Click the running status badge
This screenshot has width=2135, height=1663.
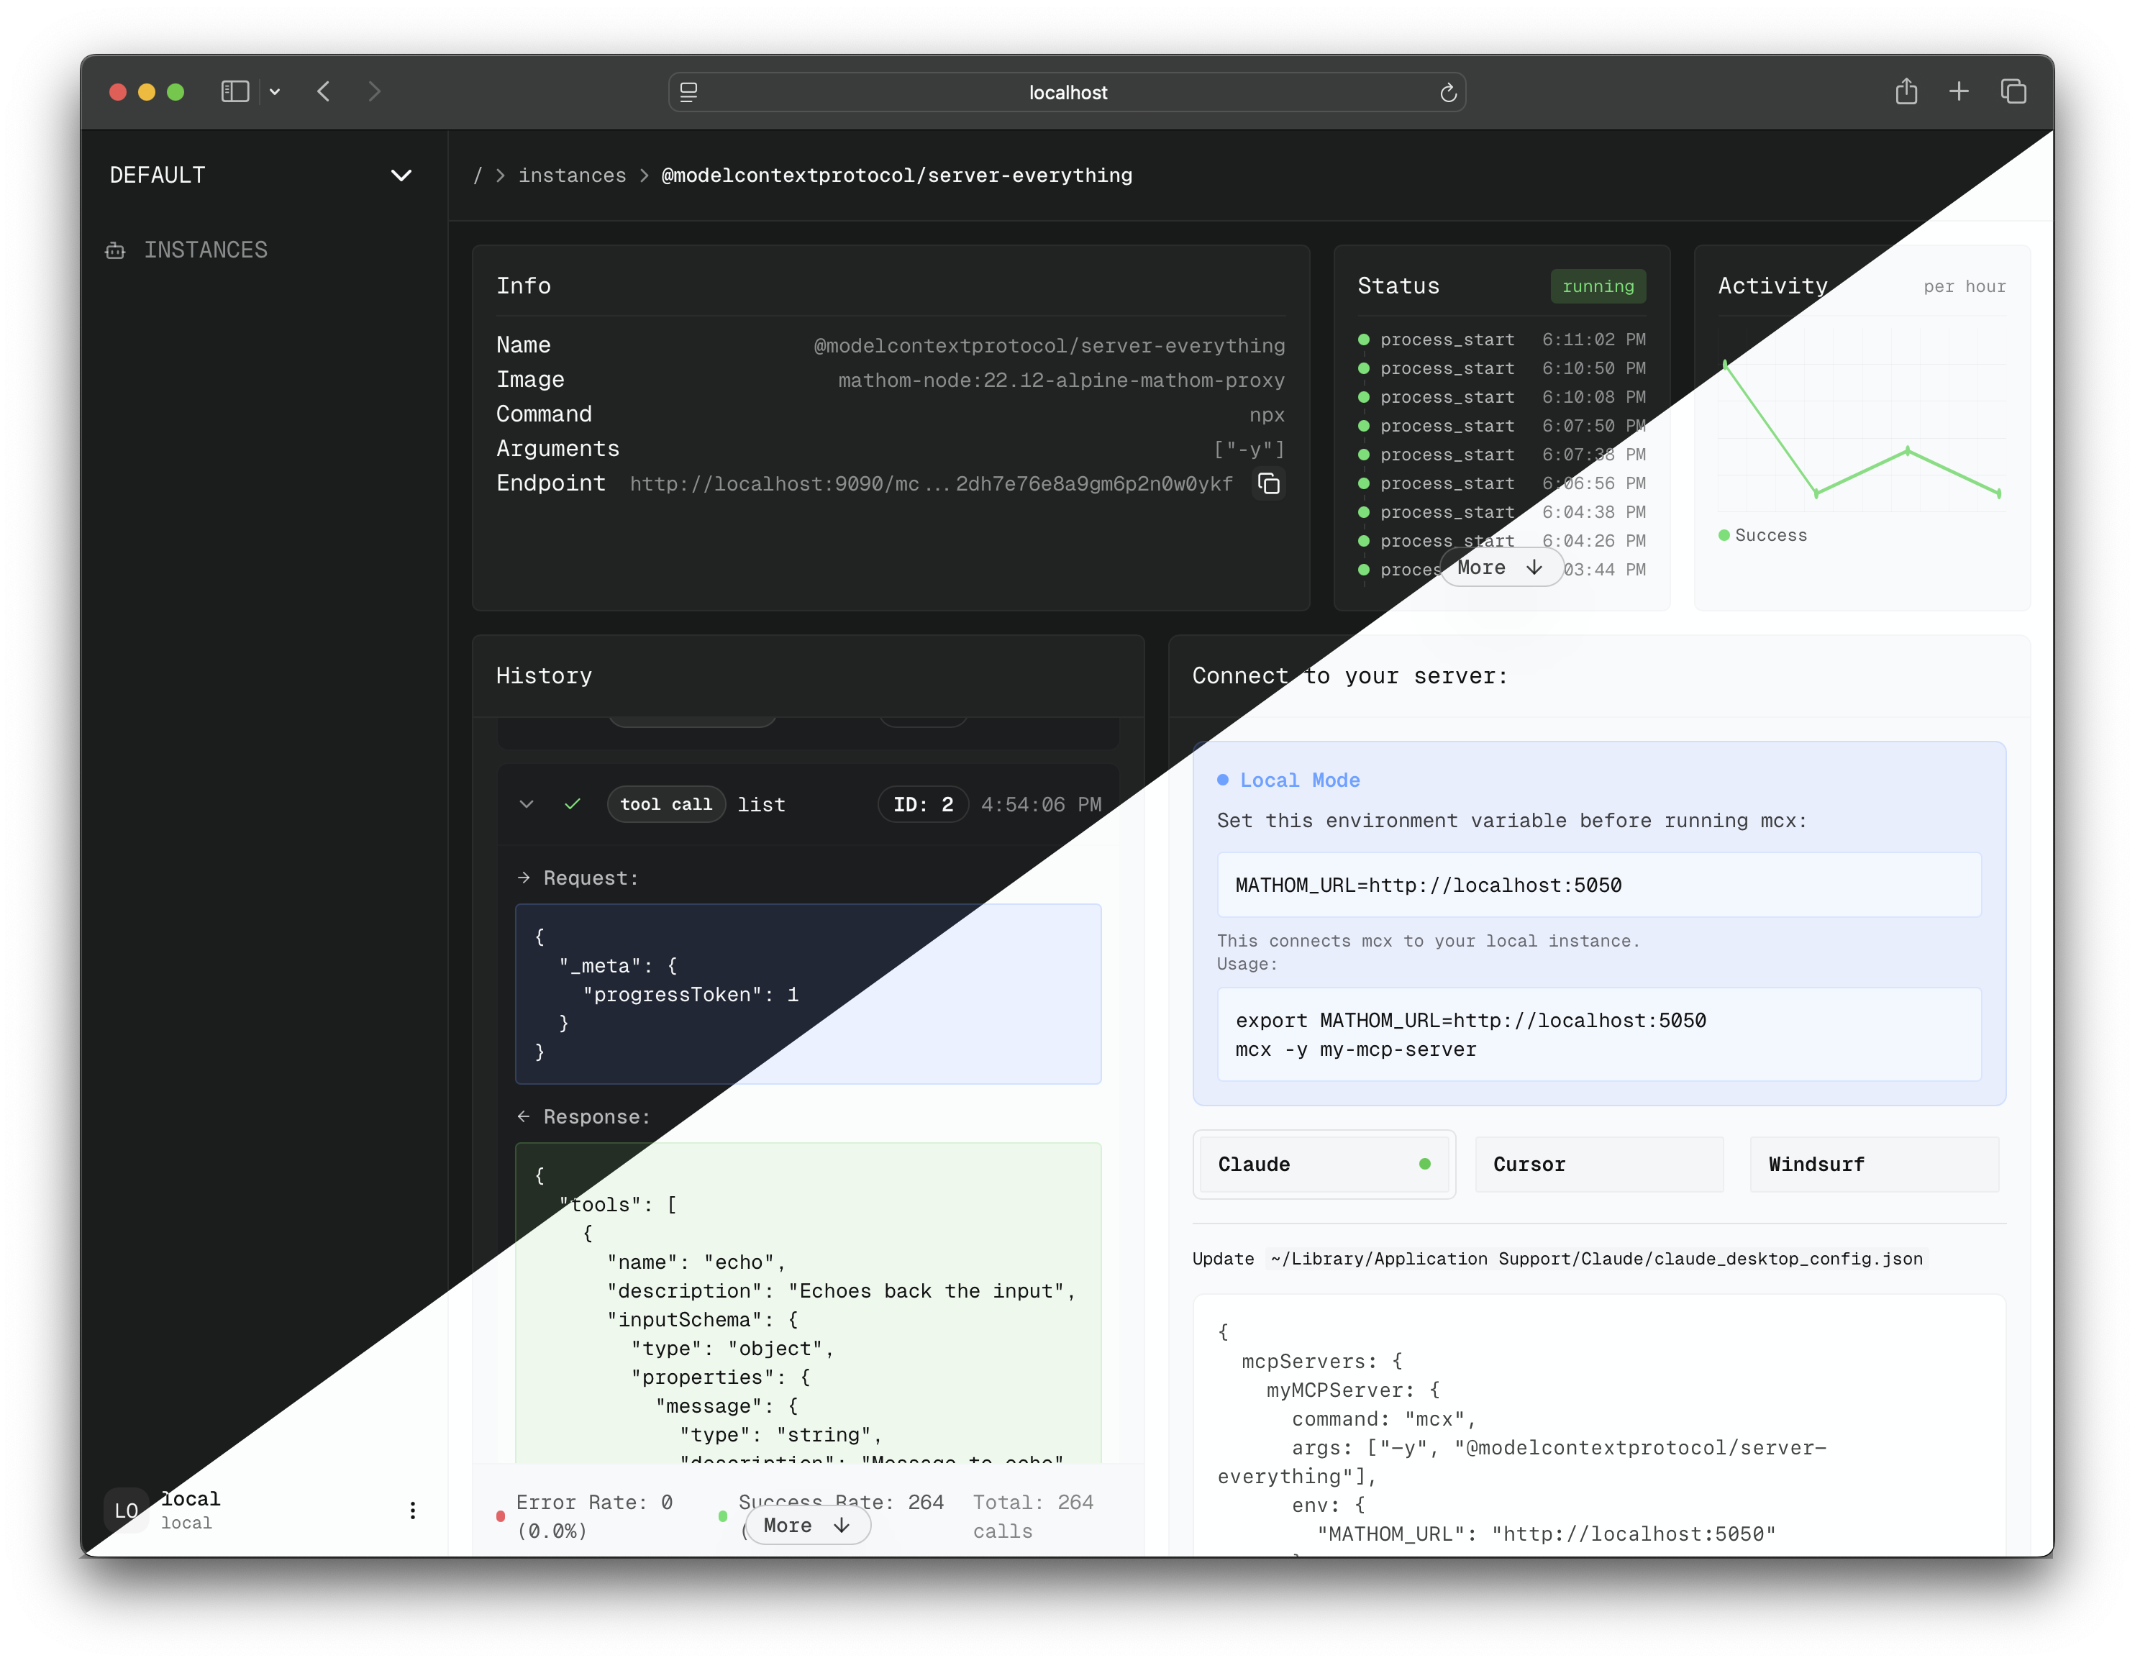pyautogui.click(x=1598, y=286)
